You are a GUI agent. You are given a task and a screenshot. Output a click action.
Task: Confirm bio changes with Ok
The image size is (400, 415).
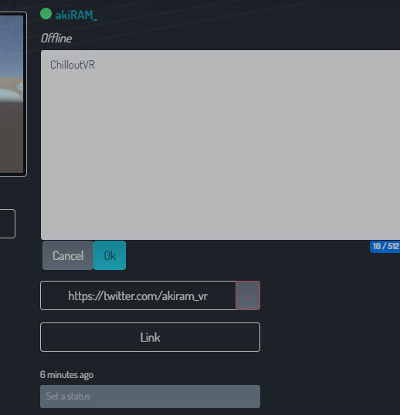point(110,255)
